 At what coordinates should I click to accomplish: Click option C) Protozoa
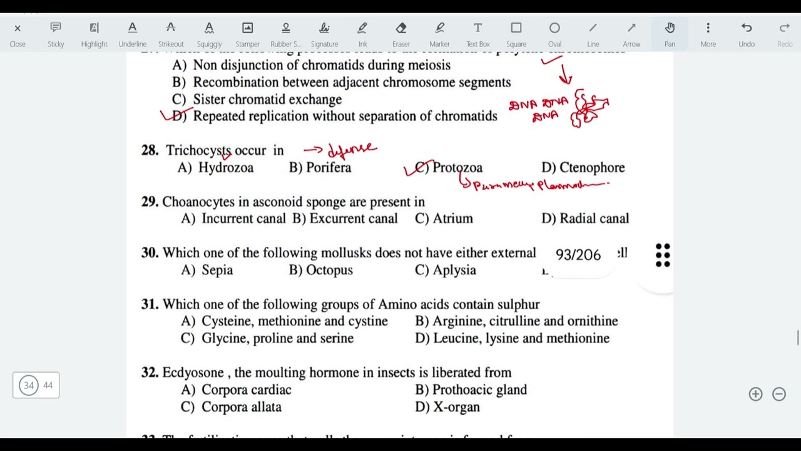448,167
